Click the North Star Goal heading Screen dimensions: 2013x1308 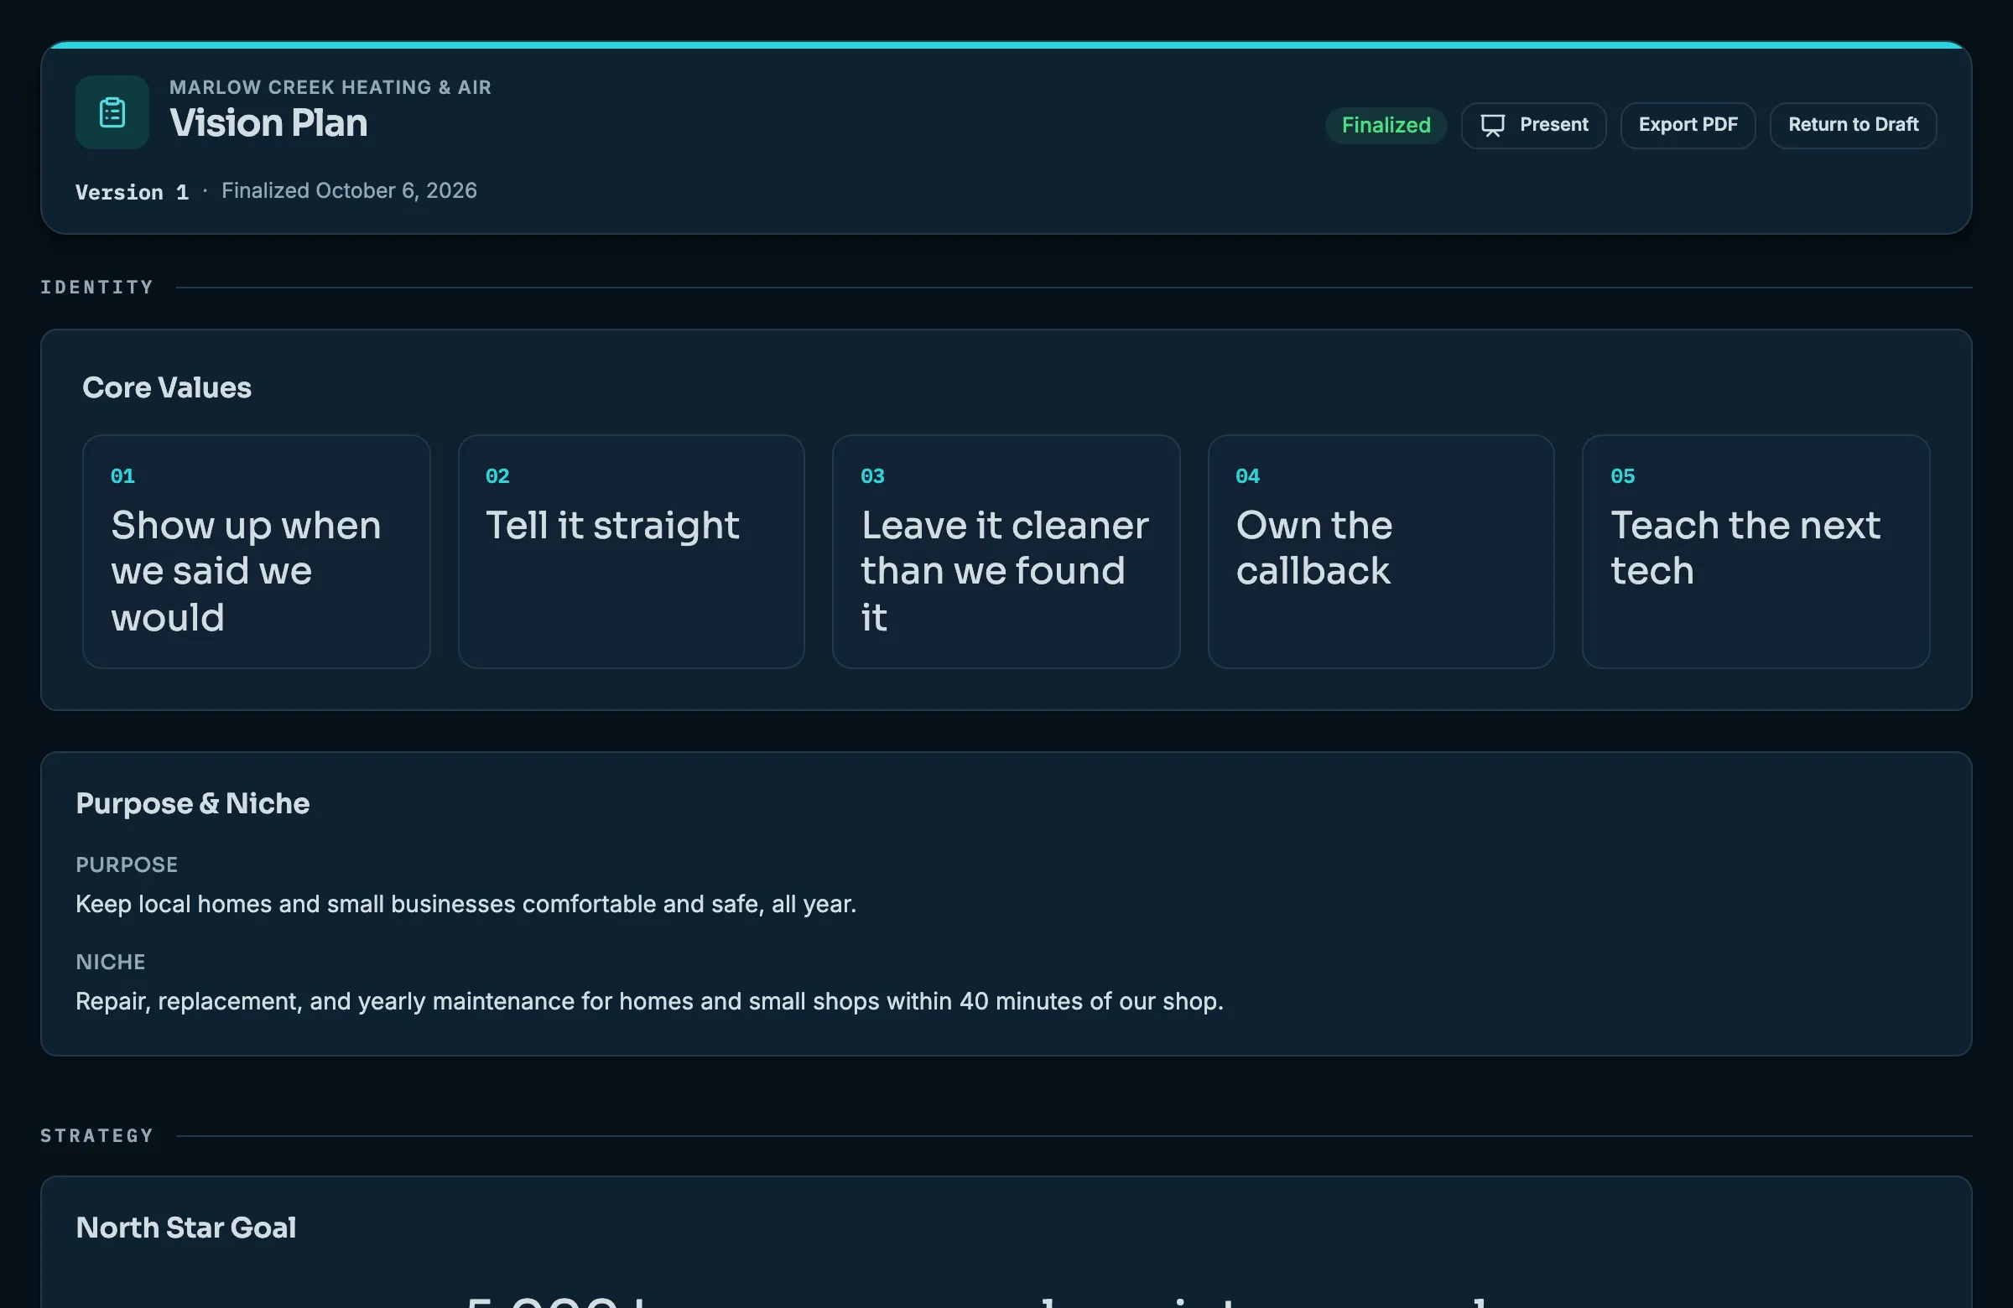click(186, 1228)
